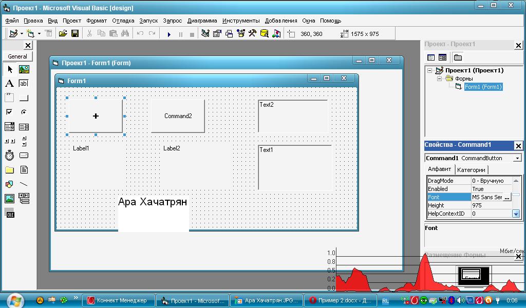Select the Enabled property row
This screenshot has height=308, width=526.
tap(469, 189)
